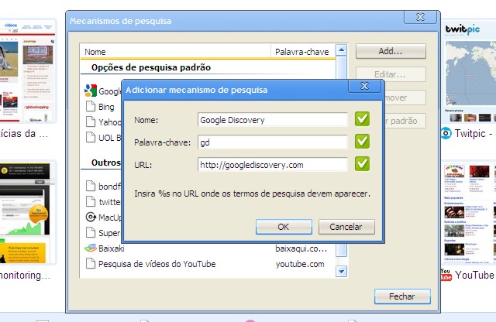Click the green checkmark beside Nome field

coord(362,119)
